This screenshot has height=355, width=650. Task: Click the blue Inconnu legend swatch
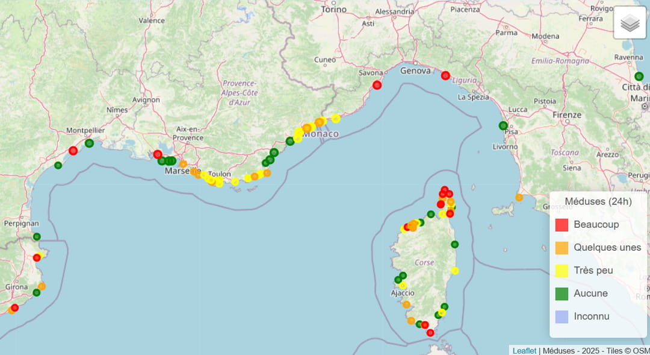point(562,317)
